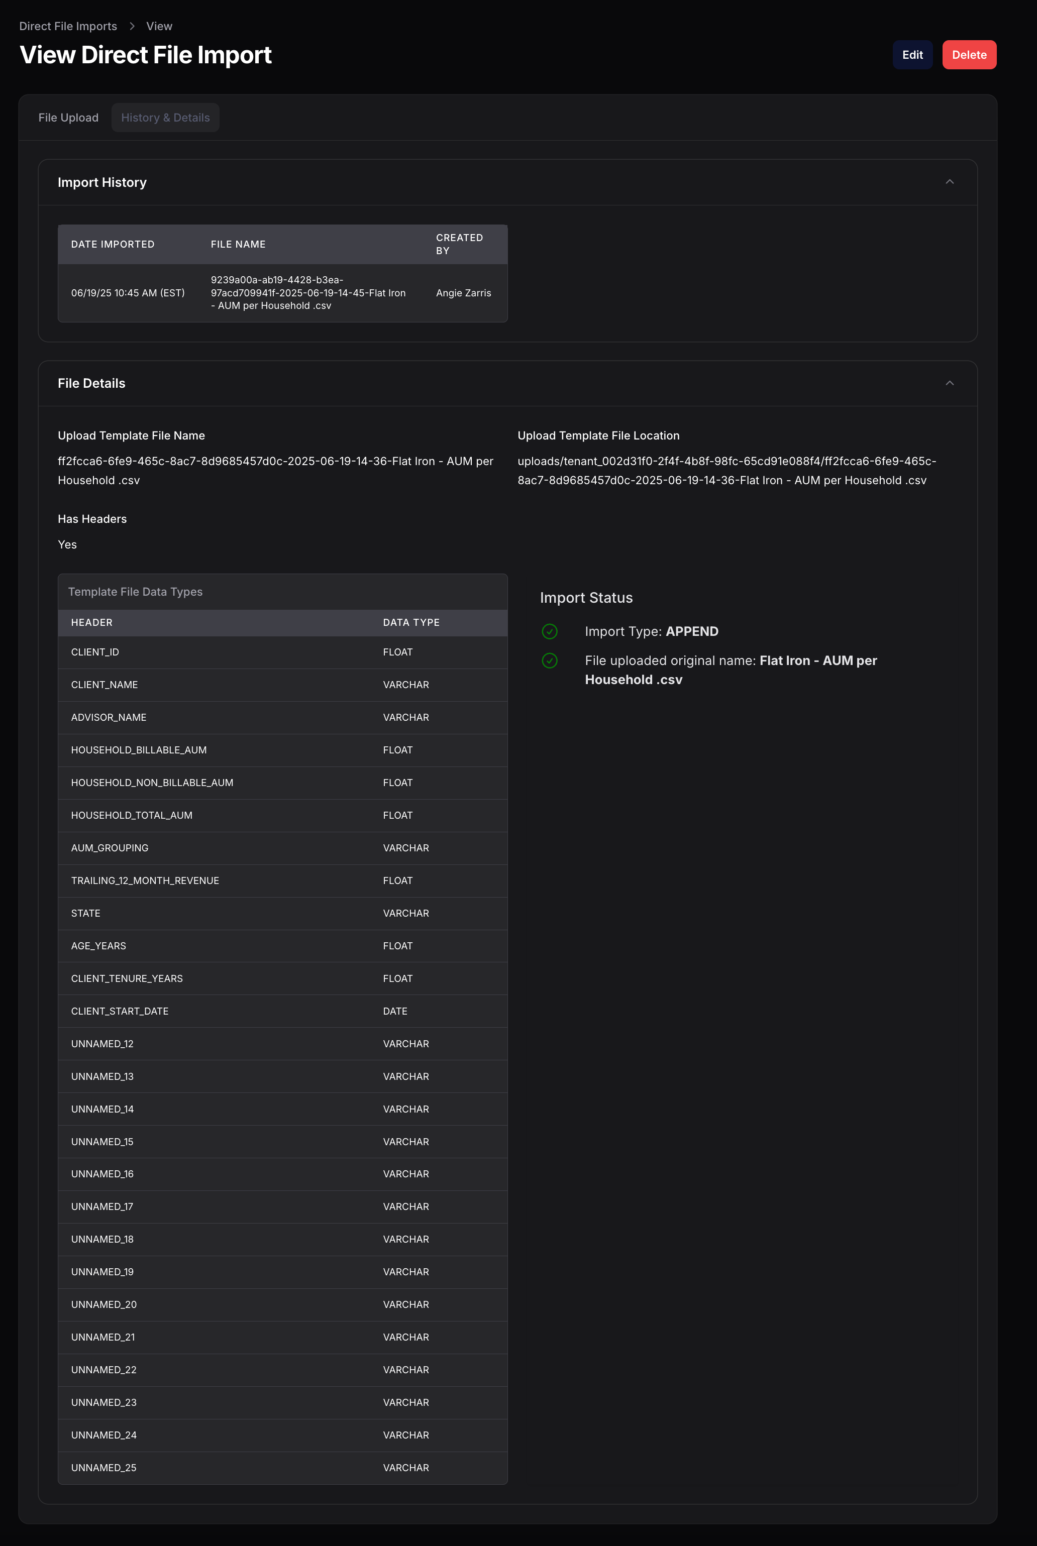Collapse the File Details section
Image resolution: width=1037 pixels, height=1546 pixels.
pos(951,383)
